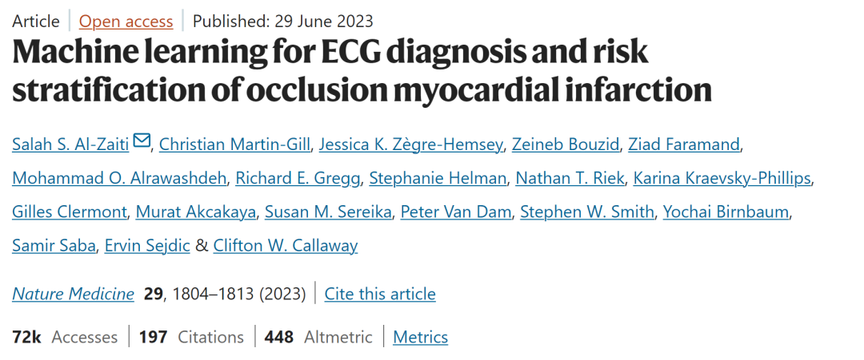Open the Nature Medicine journal link
Image resolution: width=864 pixels, height=360 pixels.
tap(74, 294)
